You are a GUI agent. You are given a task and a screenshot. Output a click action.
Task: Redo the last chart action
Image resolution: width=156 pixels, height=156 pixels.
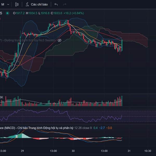[x=65, y=4]
